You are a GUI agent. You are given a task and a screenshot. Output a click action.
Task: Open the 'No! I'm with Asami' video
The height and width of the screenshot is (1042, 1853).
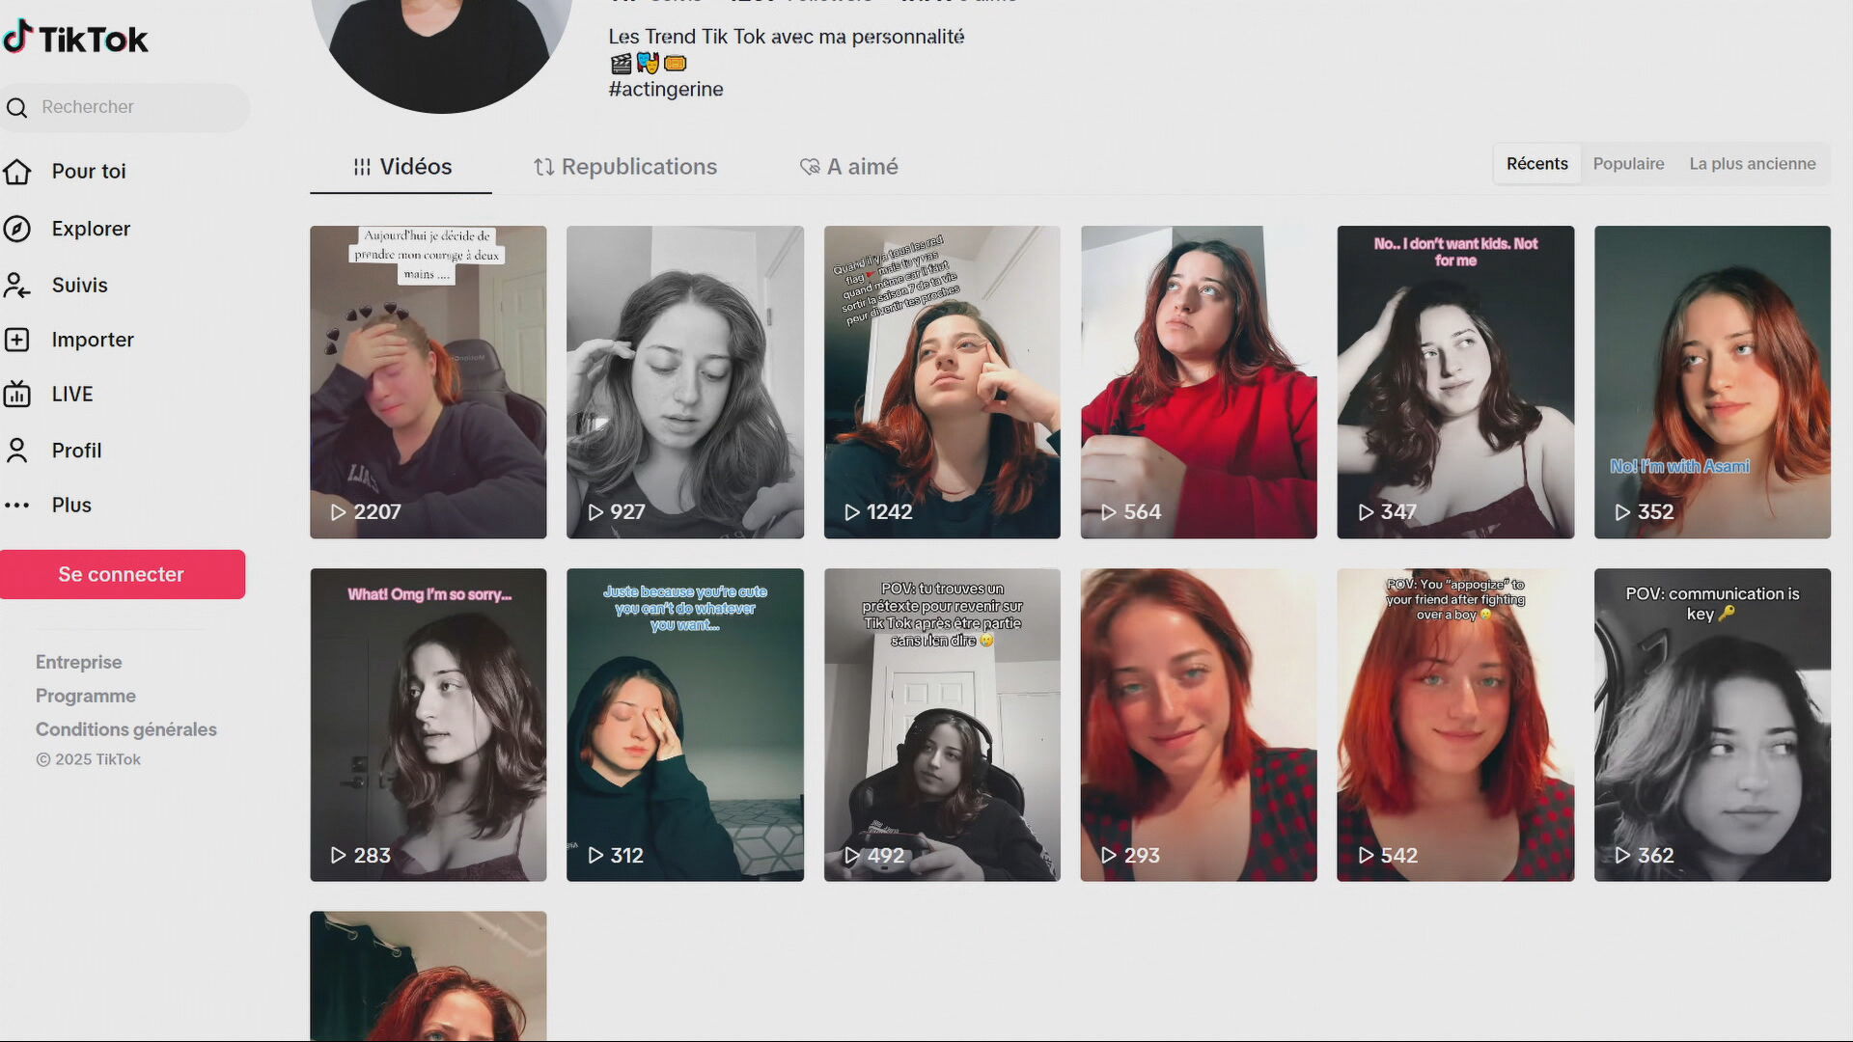[x=1712, y=382]
